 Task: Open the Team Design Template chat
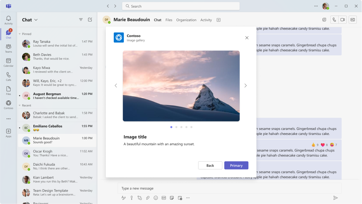pos(57,193)
